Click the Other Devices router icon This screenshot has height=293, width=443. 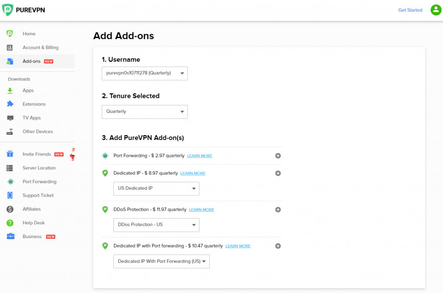pos(10,131)
